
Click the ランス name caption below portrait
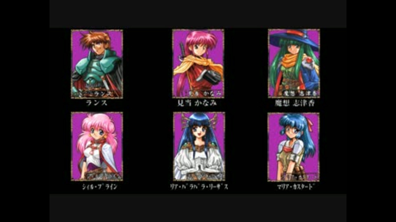coord(97,103)
